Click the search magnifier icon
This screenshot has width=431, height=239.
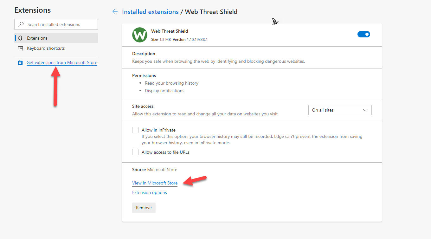click(x=21, y=24)
